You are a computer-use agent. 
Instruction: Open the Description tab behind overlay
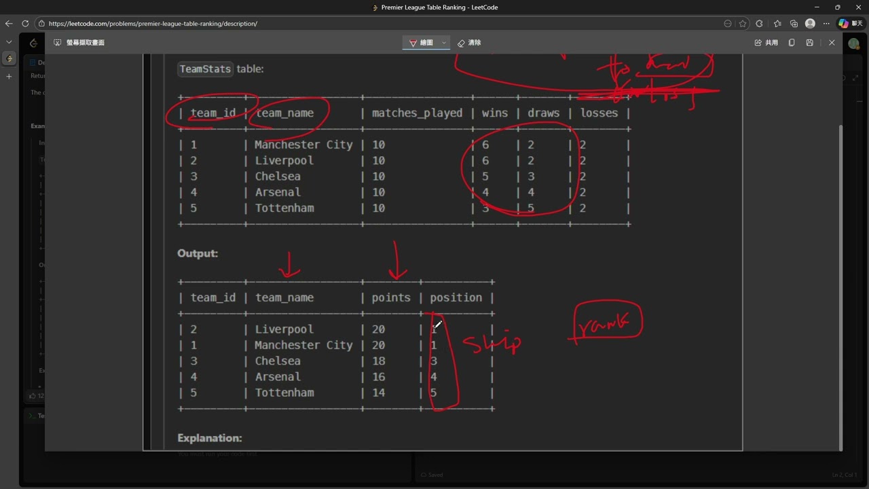[35, 62]
